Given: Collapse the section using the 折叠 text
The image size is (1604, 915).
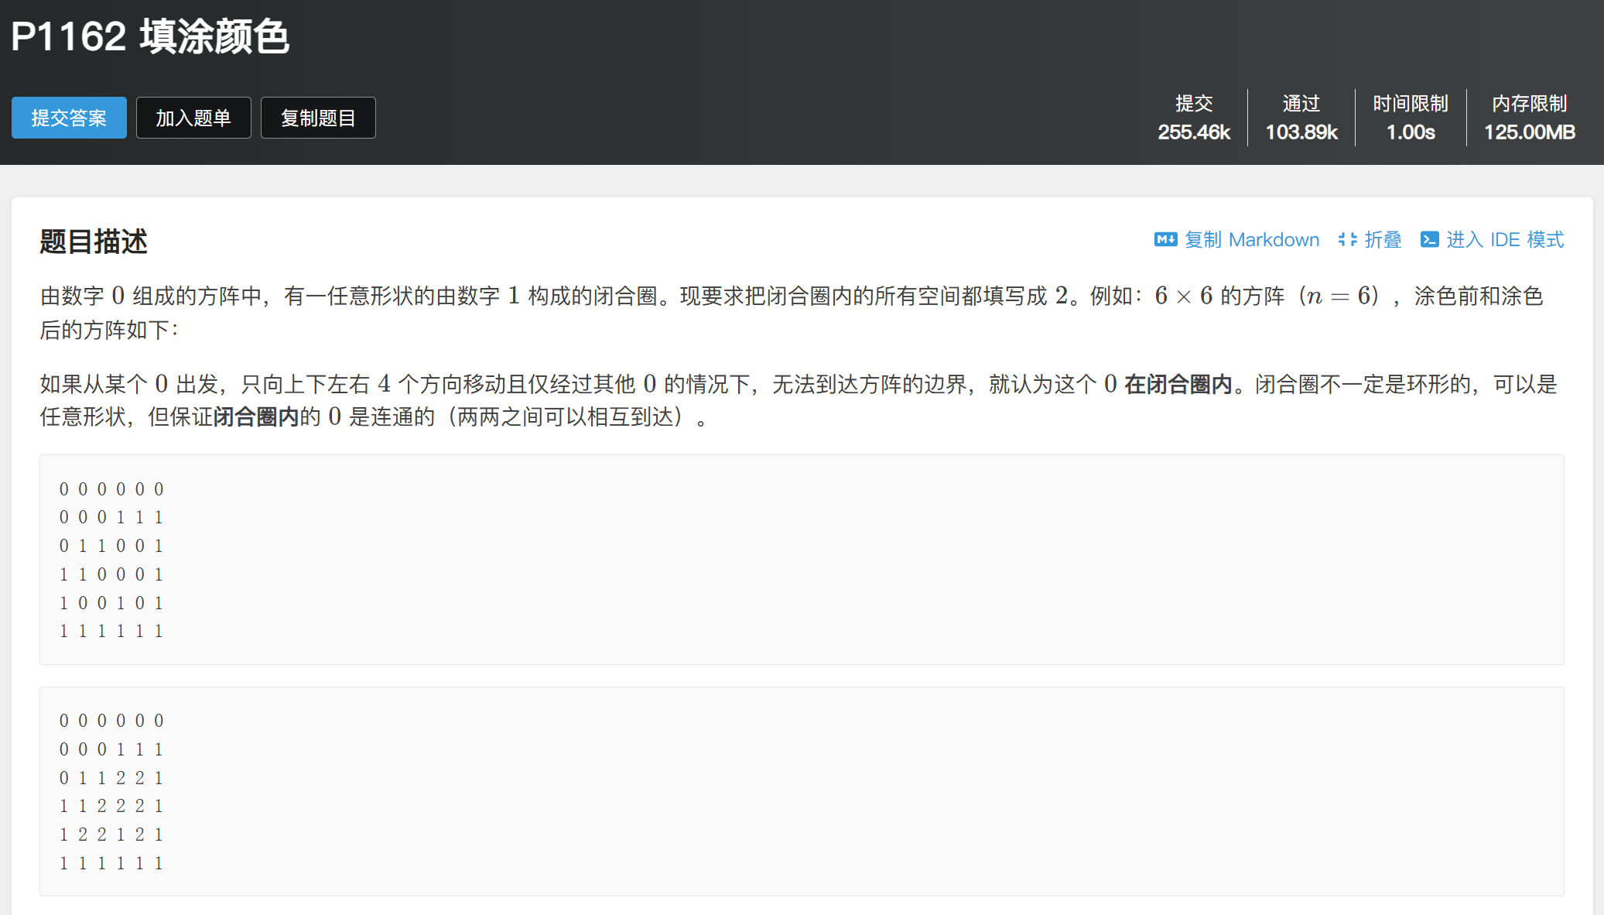Looking at the screenshot, I should point(1383,240).
